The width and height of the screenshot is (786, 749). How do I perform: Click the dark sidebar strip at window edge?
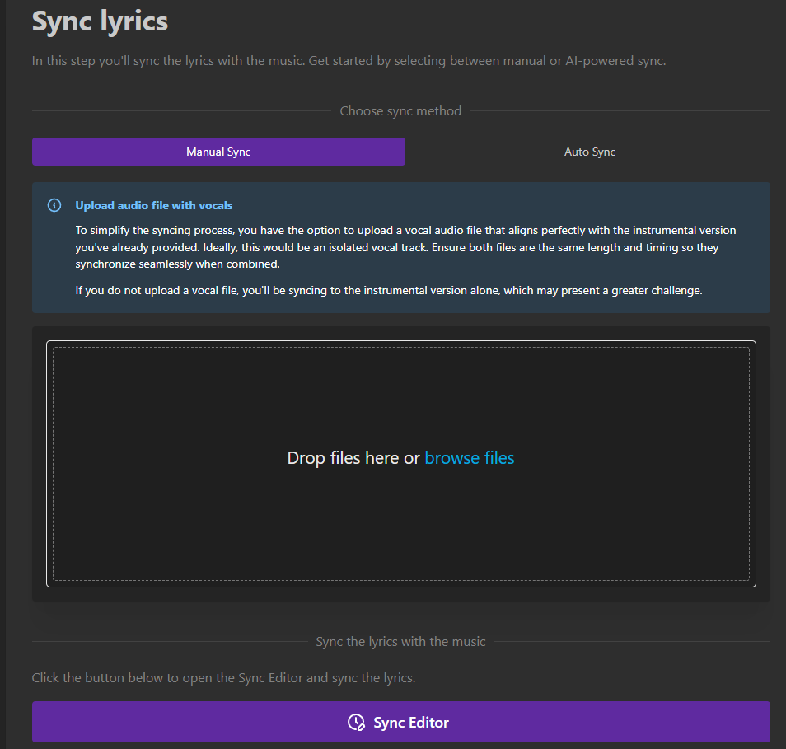pos(2,374)
